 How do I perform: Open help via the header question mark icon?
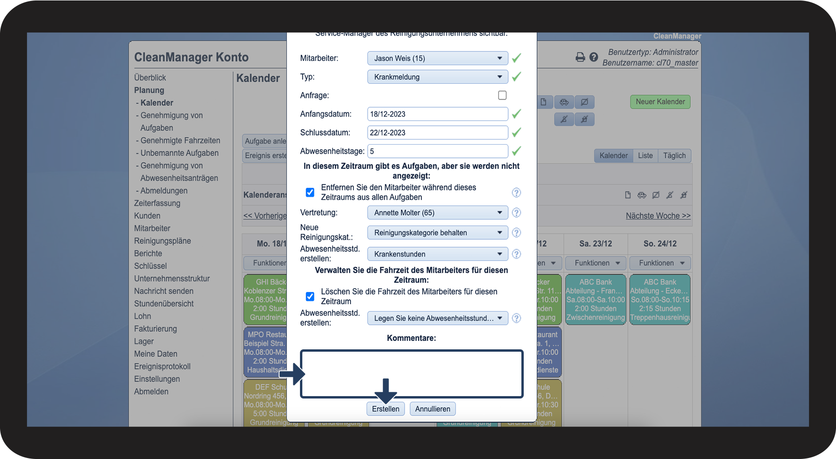click(594, 57)
